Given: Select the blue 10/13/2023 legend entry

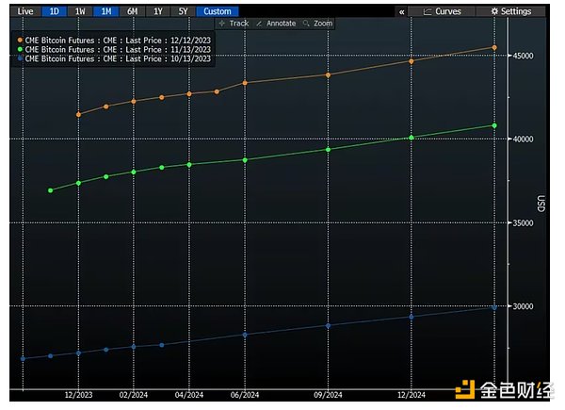Looking at the screenshot, I should click(x=113, y=58).
